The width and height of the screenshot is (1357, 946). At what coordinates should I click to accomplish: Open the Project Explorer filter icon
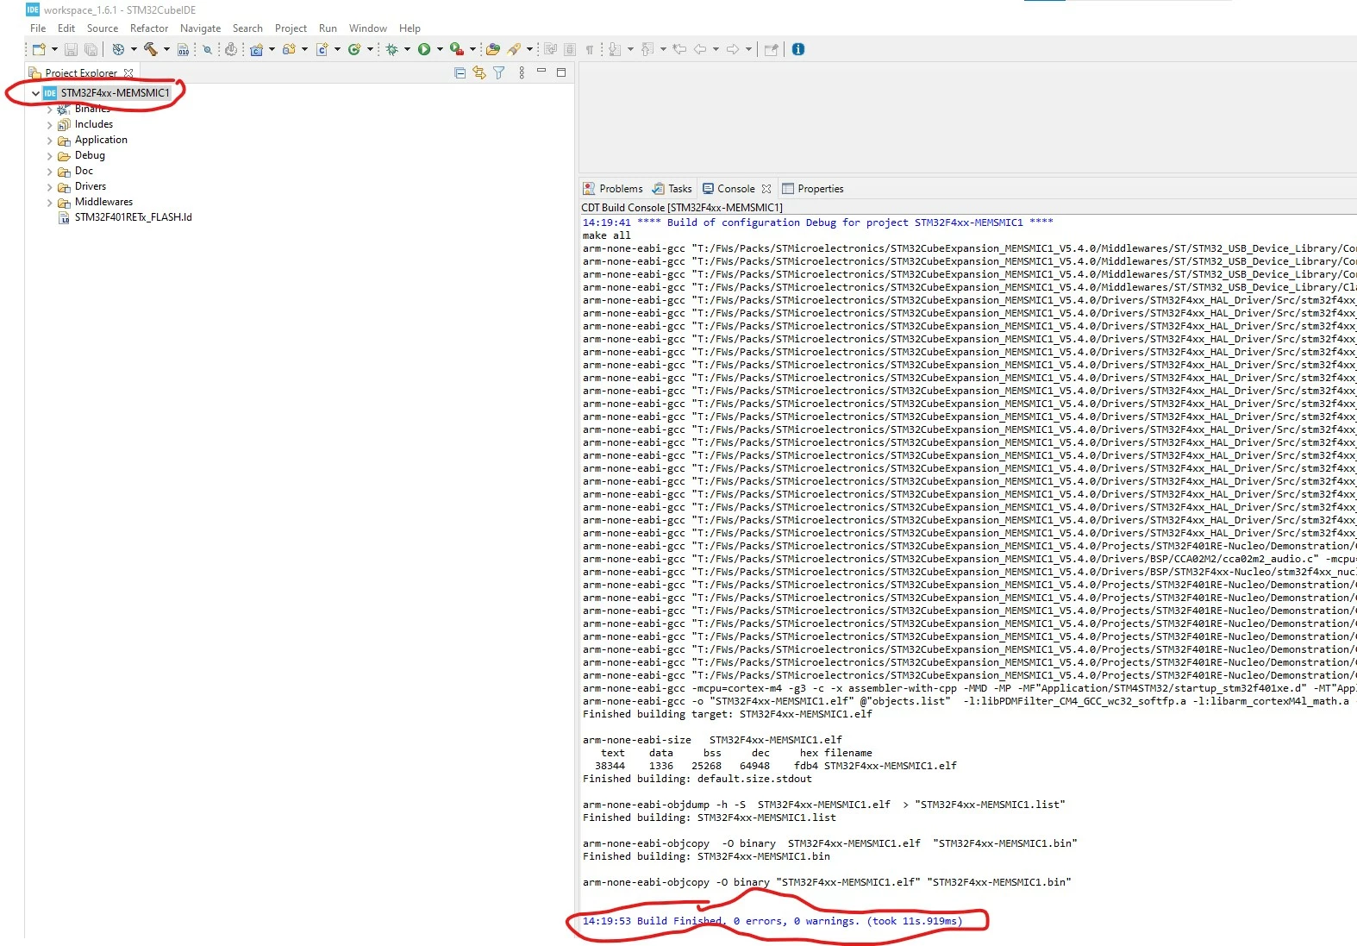pos(498,73)
